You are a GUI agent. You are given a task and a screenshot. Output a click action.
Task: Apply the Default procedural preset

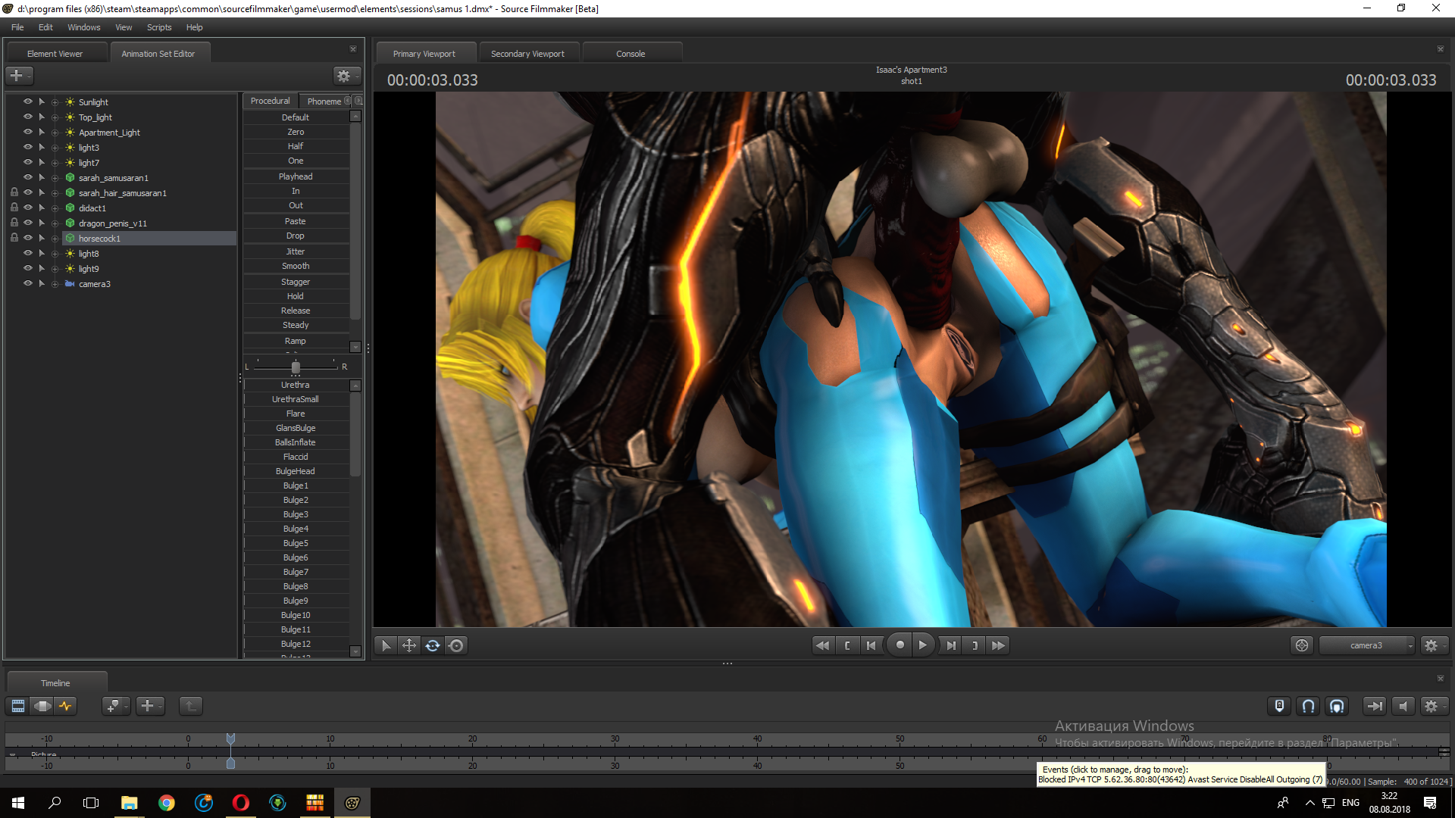click(x=296, y=117)
